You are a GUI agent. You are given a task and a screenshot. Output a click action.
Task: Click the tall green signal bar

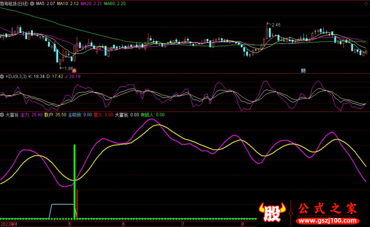click(74, 181)
